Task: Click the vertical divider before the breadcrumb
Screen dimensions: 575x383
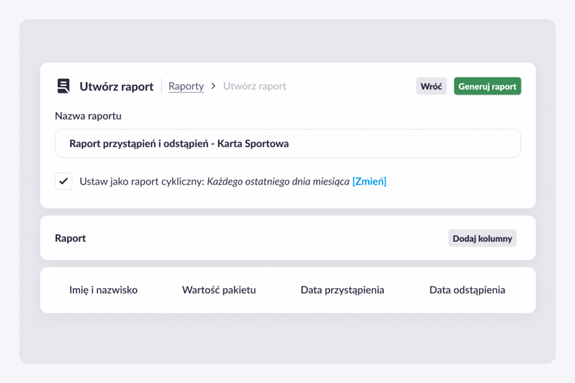Action: point(162,86)
